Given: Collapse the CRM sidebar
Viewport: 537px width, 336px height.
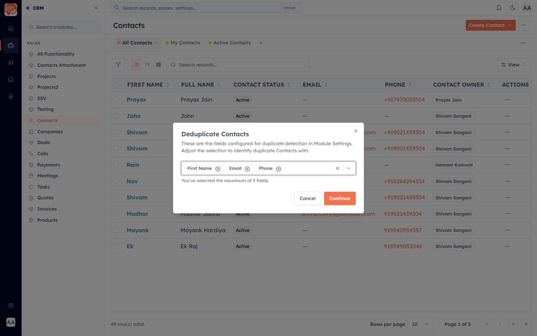Looking at the screenshot, I should coord(96,8).
